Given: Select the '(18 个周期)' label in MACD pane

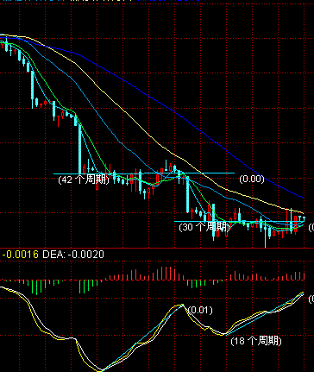Looking at the screenshot, I should pyautogui.click(x=256, y=341).
